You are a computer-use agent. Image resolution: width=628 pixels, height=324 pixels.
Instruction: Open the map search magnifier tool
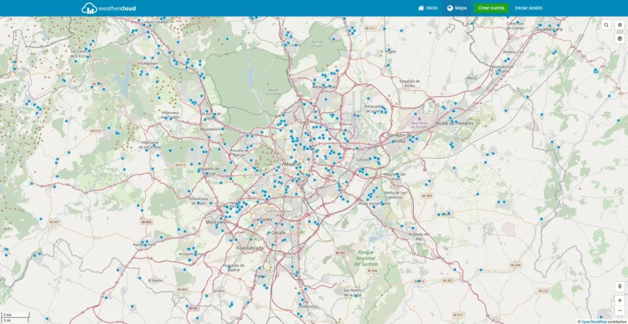click(x=606, y=25)
